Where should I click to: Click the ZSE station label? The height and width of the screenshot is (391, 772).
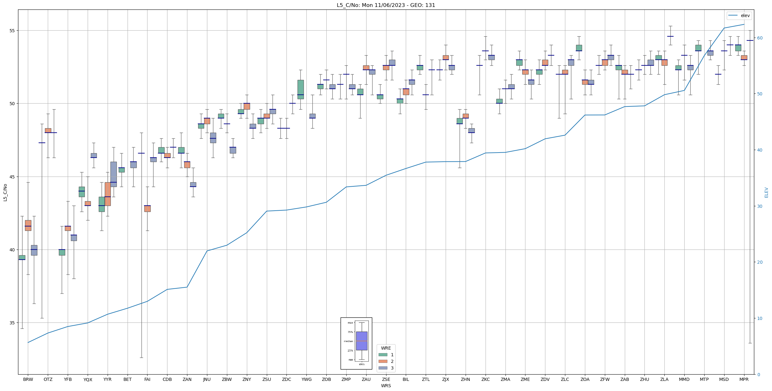[x=386, y=380]
